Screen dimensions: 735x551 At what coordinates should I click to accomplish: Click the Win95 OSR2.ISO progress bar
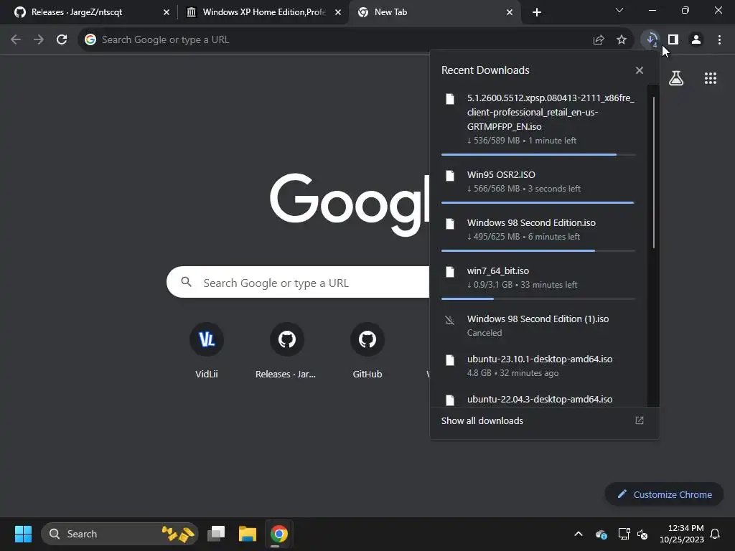pos(538,202)
